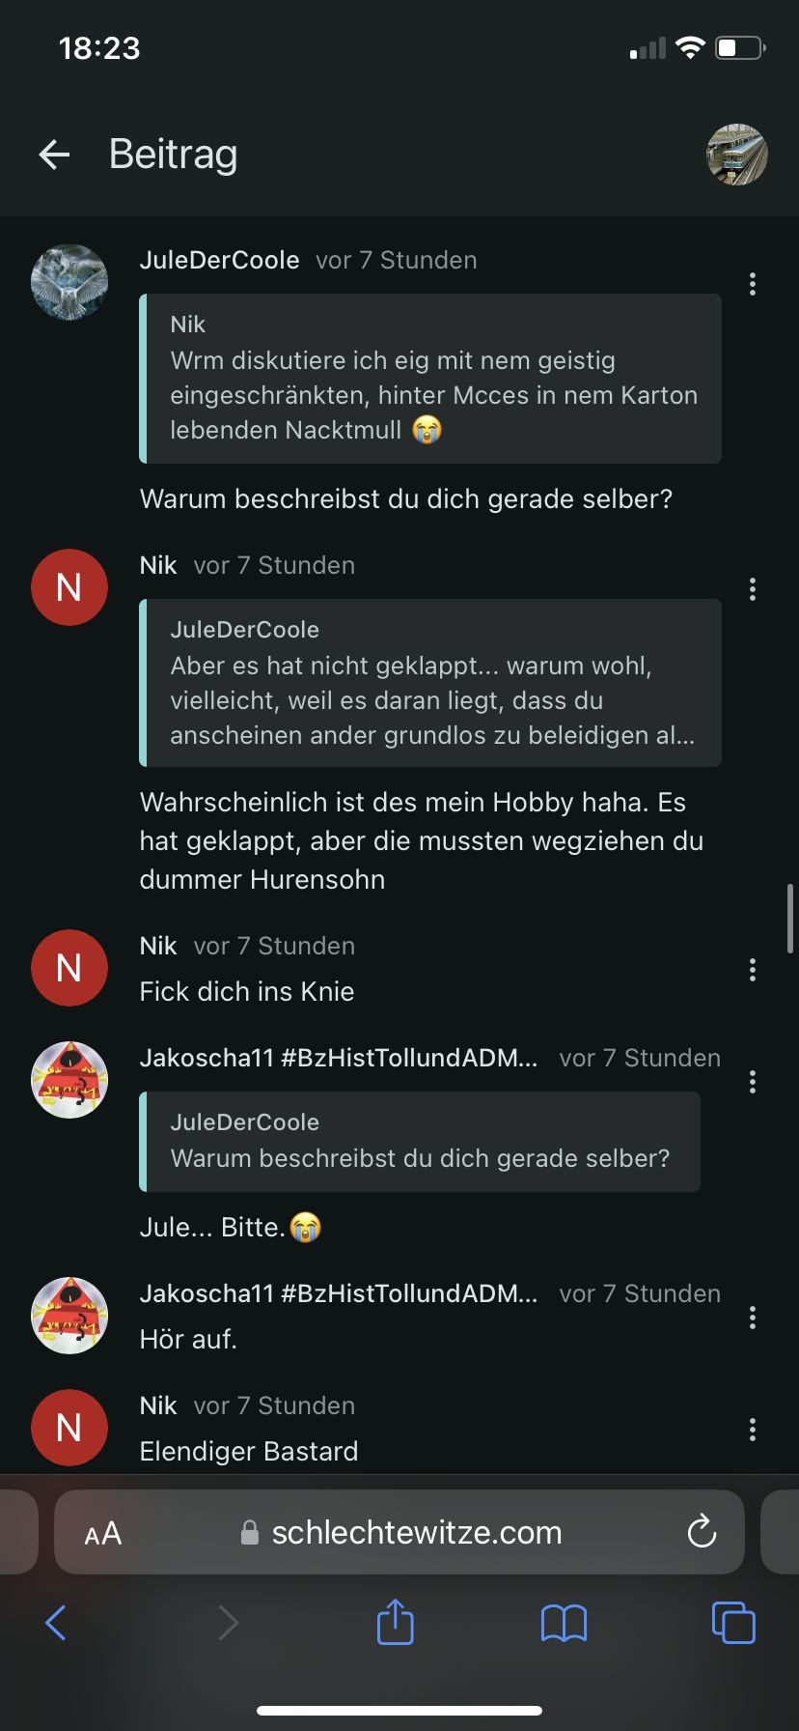This screenshot has width=799, height=1731.
Task: Tap quoted 'Aber es hat nicht geklappt' block
Action: [x=430, y=683]
